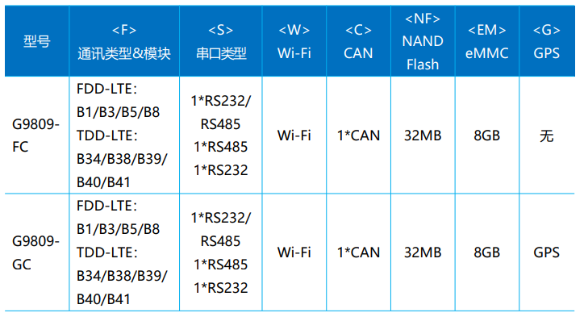Screen dimensions: 584x317
Task: Select 32MB cell in G9809-FC row
Action: pyautogui.click(x=423, y=136)
